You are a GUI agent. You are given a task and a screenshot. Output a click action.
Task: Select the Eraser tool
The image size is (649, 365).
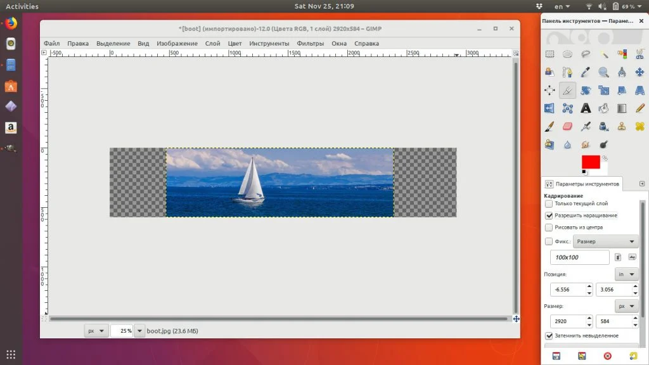point(567,126)
